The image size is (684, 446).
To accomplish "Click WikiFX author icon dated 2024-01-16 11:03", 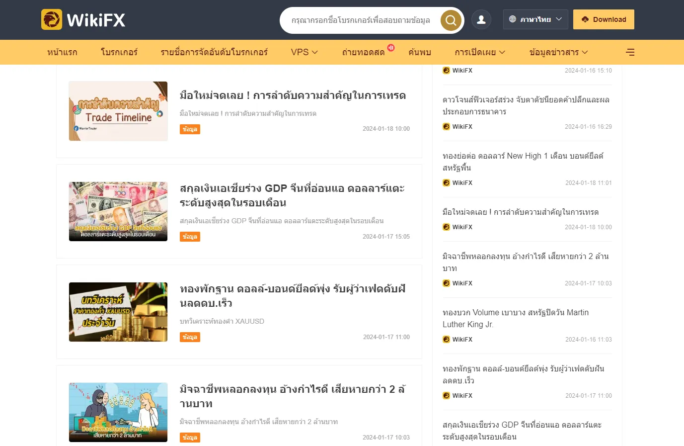I will coord(446,339).
